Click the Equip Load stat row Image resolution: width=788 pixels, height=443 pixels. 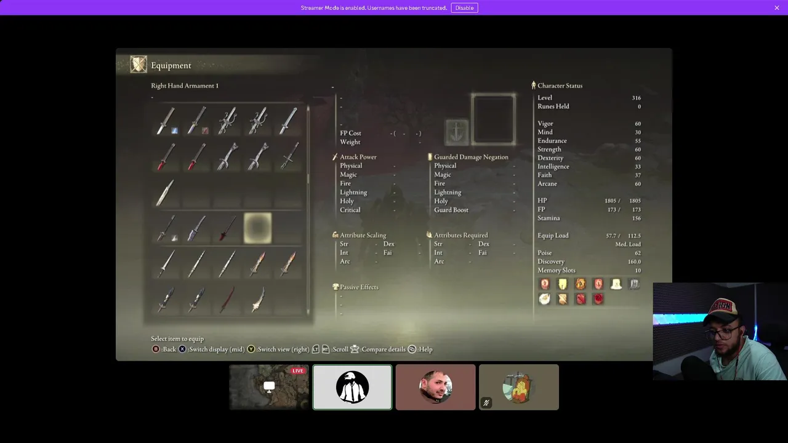[589, 236]
